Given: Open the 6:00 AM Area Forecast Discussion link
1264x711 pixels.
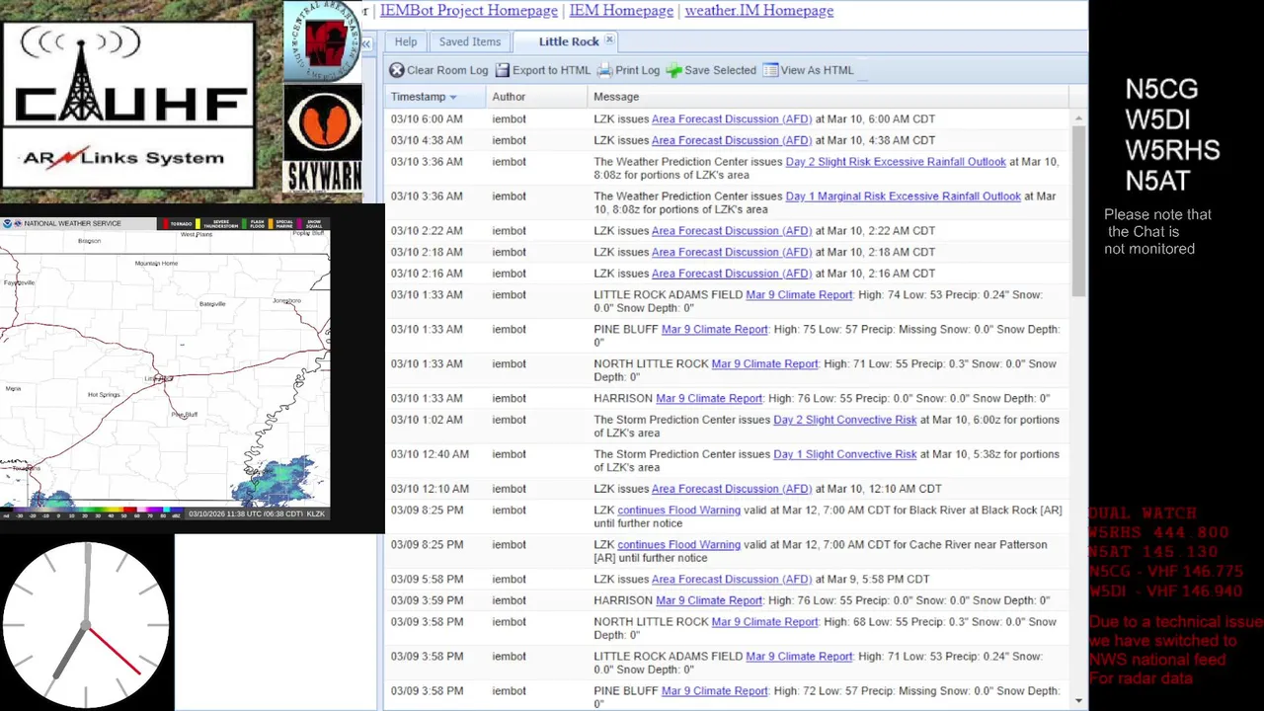Looking at the screenshot, I should 732,118.
